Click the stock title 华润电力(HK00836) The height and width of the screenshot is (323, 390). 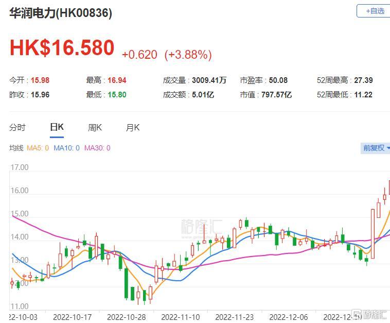click(61, 13)
